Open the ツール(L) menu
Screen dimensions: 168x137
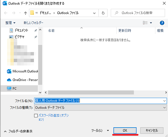[100, 131]
